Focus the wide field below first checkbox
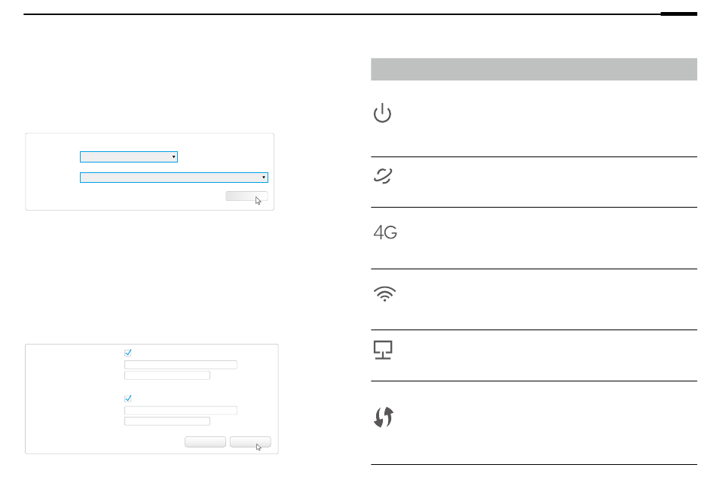716x492 pixels. point(181,365)
